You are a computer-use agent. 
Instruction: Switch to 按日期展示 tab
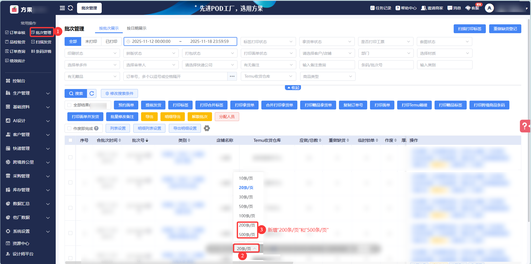pyautogui.click(x=137, y=28)
